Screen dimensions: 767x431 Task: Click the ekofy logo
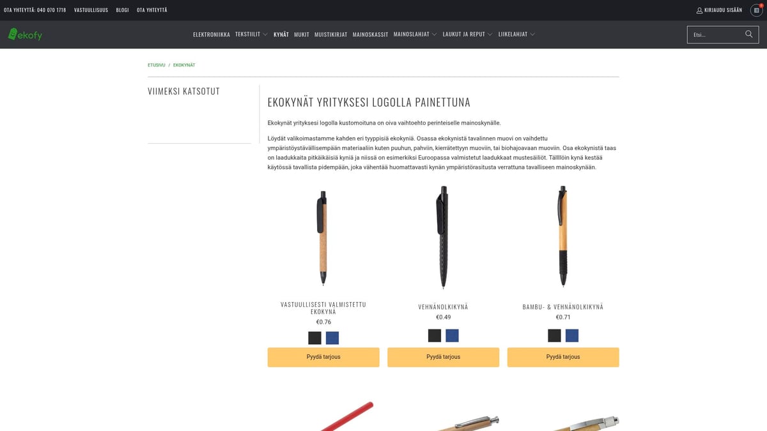click(x=25, y=34)
